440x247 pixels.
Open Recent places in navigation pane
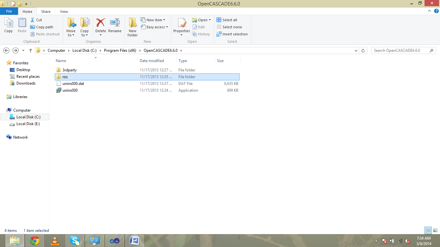pos(28,77)
